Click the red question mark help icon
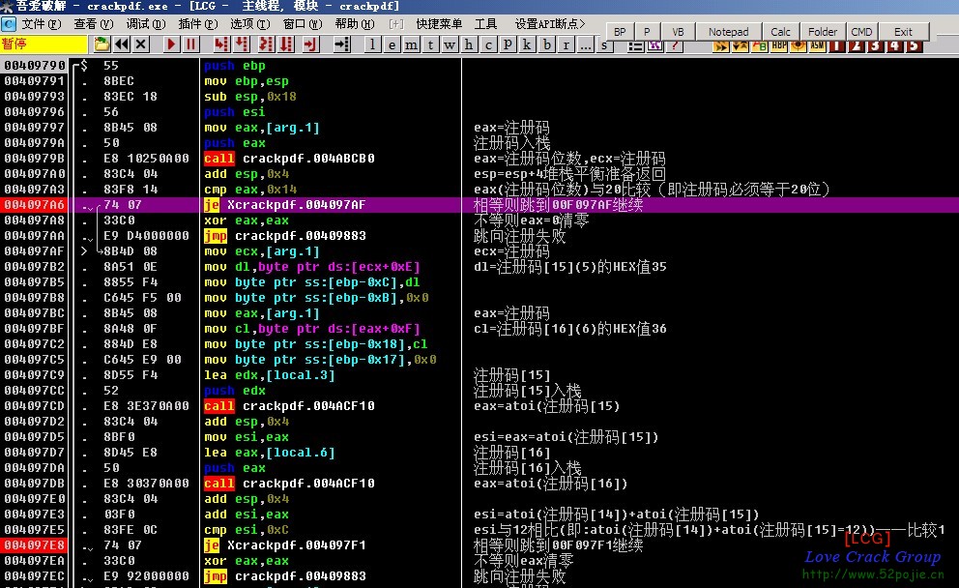Screen dimensions: 959x588 (675, 45)
